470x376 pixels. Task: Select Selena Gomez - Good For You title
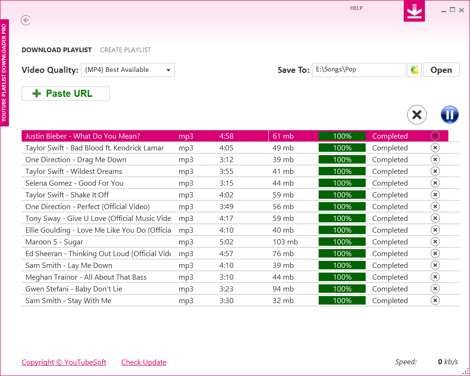[x=74, y=183]
